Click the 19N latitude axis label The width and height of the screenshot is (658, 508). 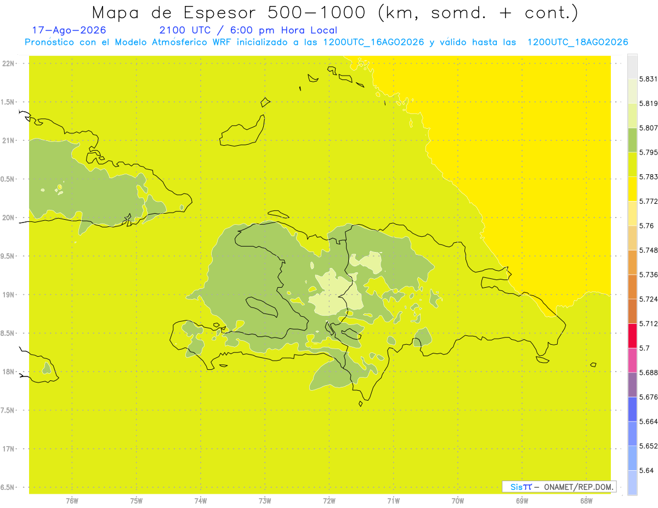pos(9,295)
